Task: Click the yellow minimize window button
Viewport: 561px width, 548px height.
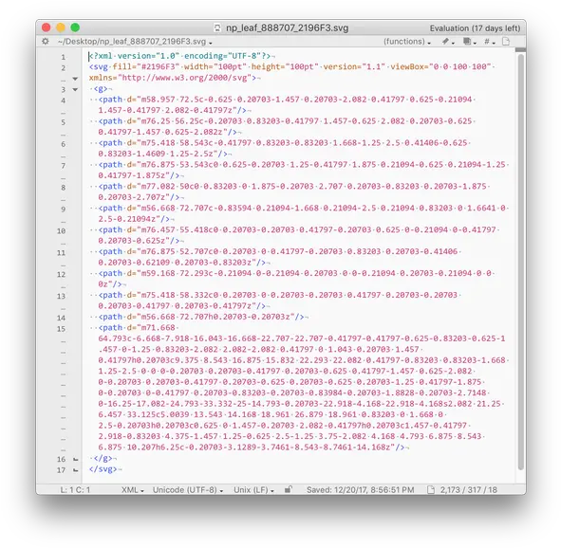Action: coord(61,27)
